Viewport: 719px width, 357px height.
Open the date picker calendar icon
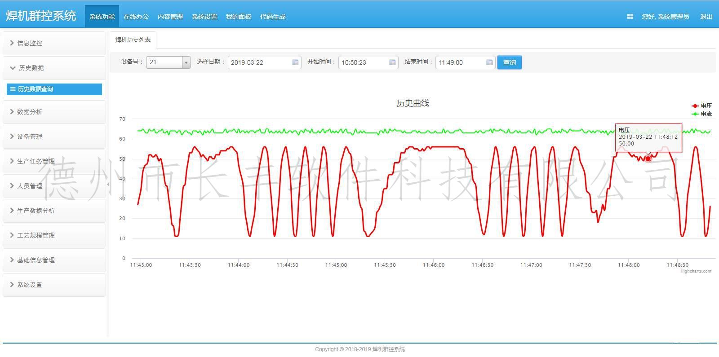[x=295, y=62]
